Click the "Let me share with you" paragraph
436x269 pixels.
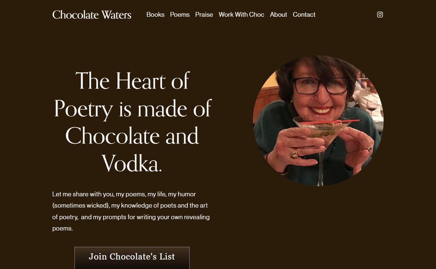[x=132, y=211]
